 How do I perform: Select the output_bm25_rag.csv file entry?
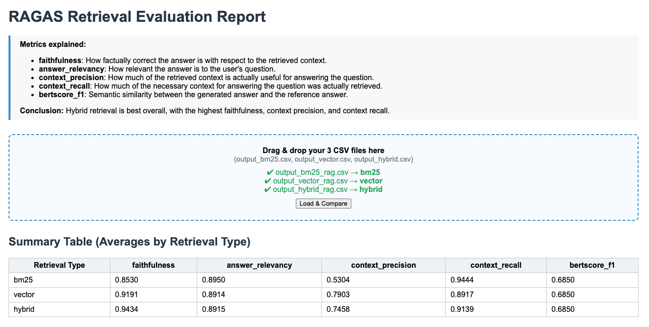(x=323, y=173)
